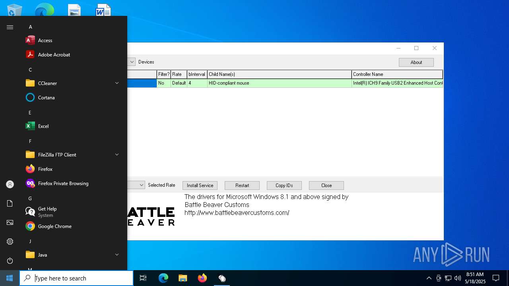Select the mouse rate app taskbar icon
509x286 pixels.
pos(222,278)
